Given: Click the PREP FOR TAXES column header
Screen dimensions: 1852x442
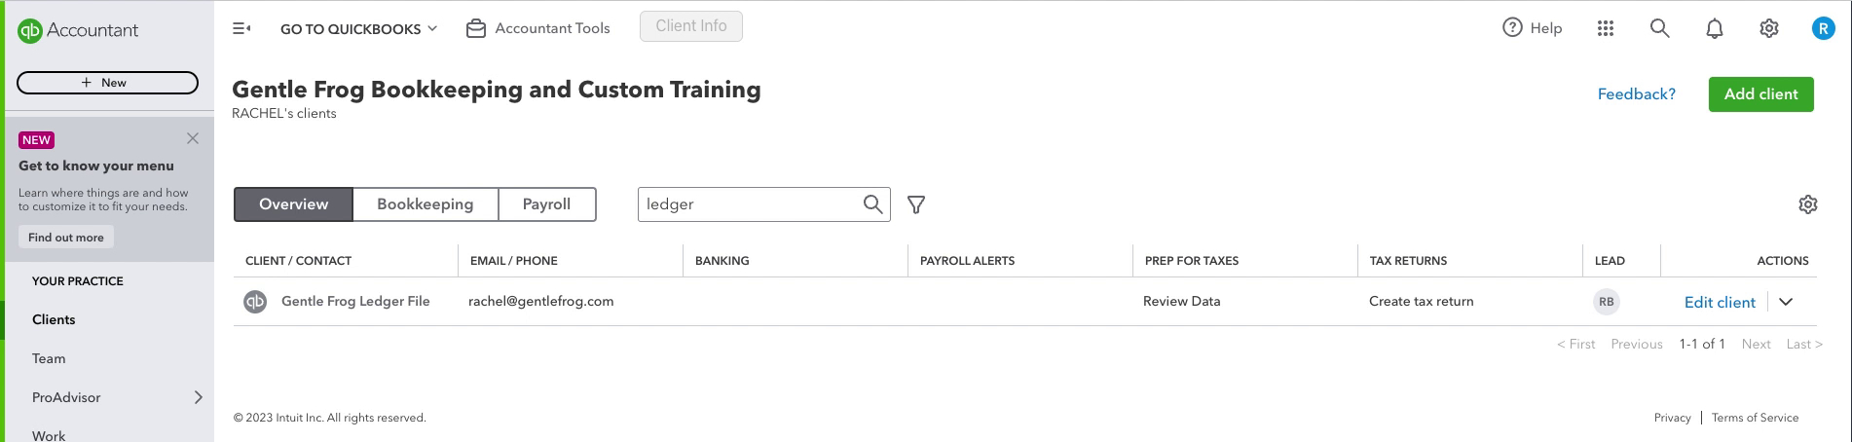Looking at the screenshot, I should [x=1192, y=261].
